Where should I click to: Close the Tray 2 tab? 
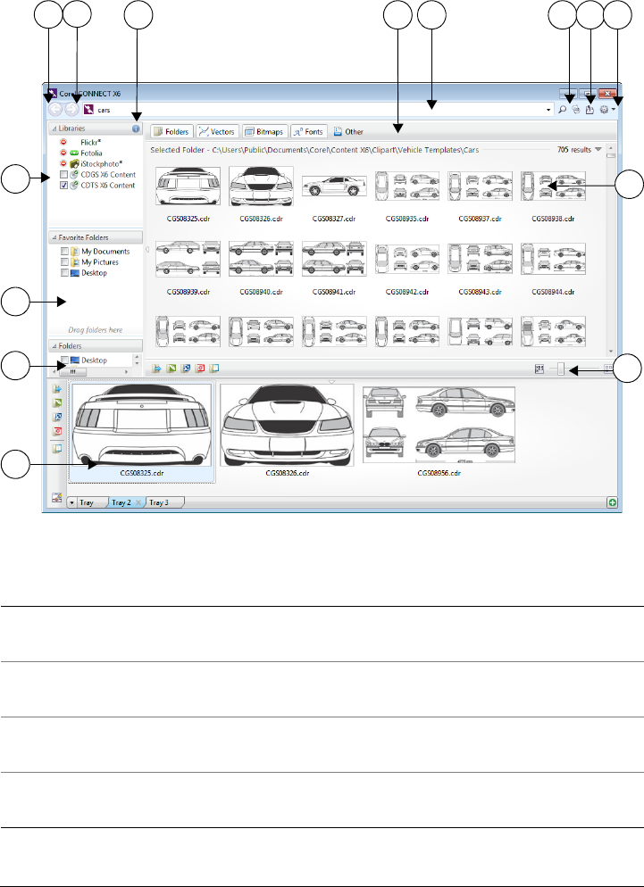coord(138,502)
